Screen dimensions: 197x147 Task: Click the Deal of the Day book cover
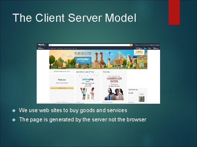pos(142,97)
